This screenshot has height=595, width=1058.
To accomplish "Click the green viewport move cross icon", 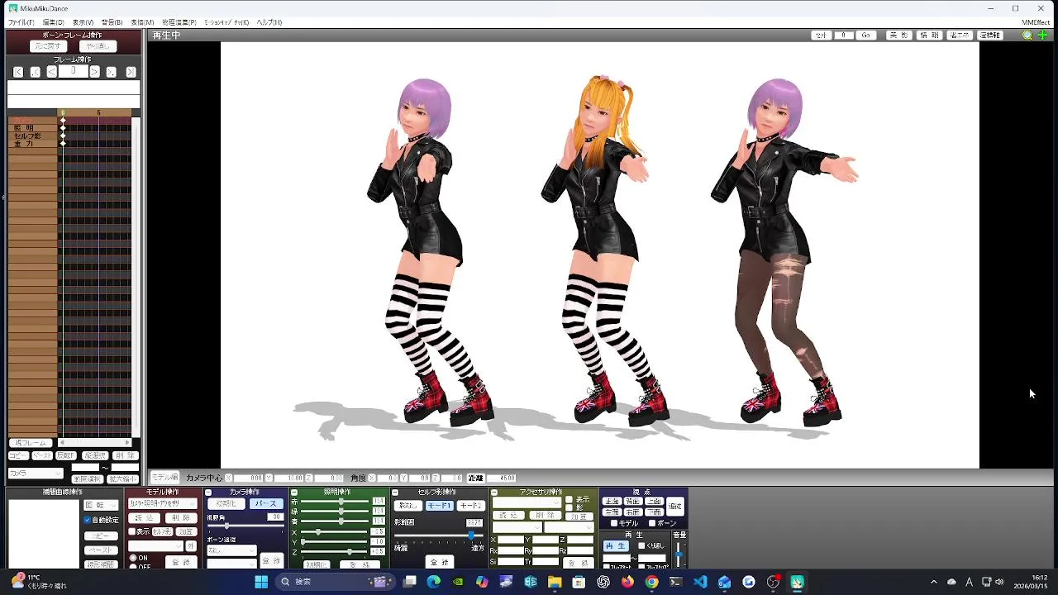I will (x=1042, y=36).
